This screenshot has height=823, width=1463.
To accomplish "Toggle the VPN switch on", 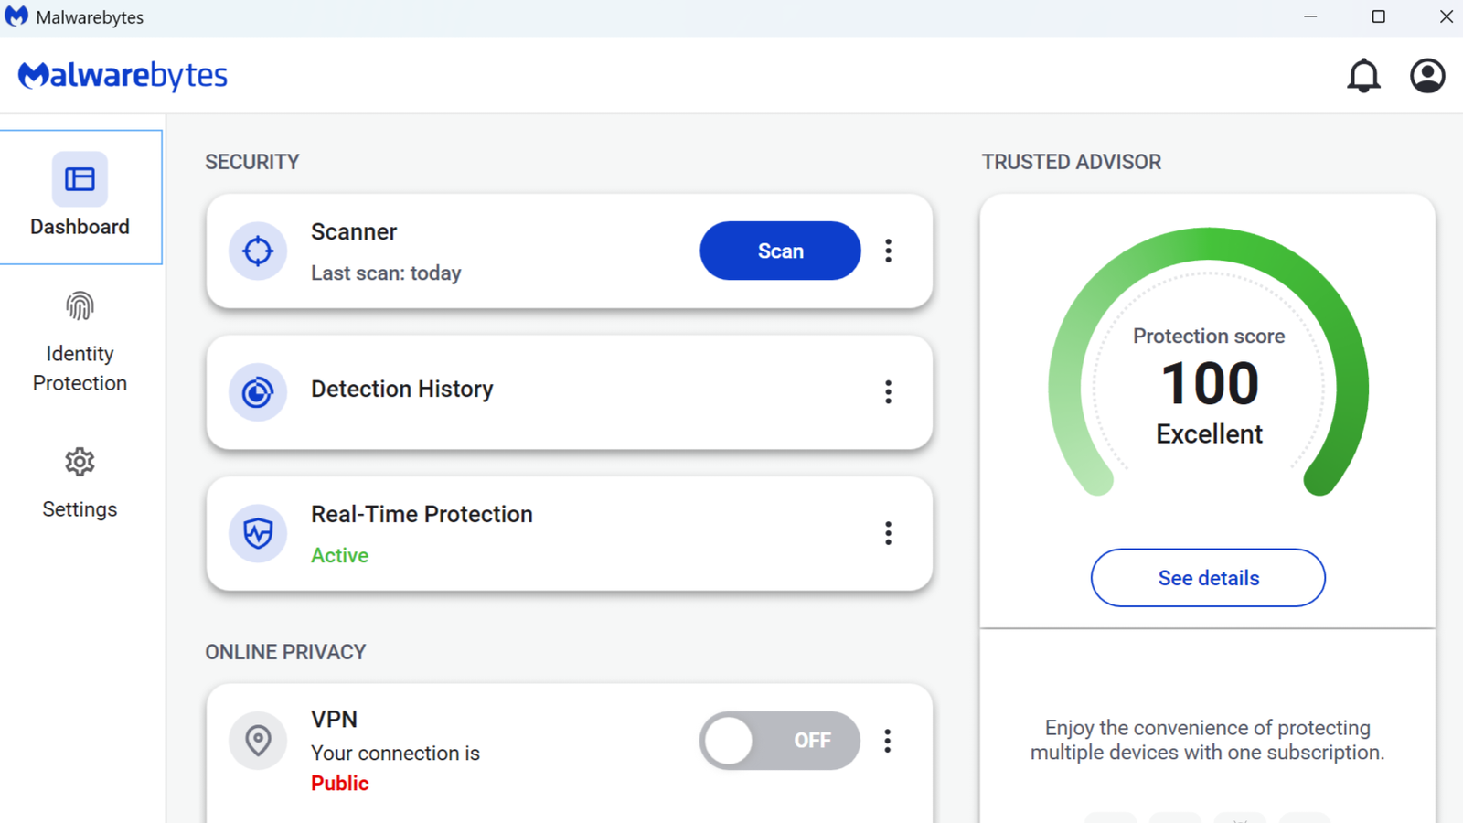I will 780,741.
